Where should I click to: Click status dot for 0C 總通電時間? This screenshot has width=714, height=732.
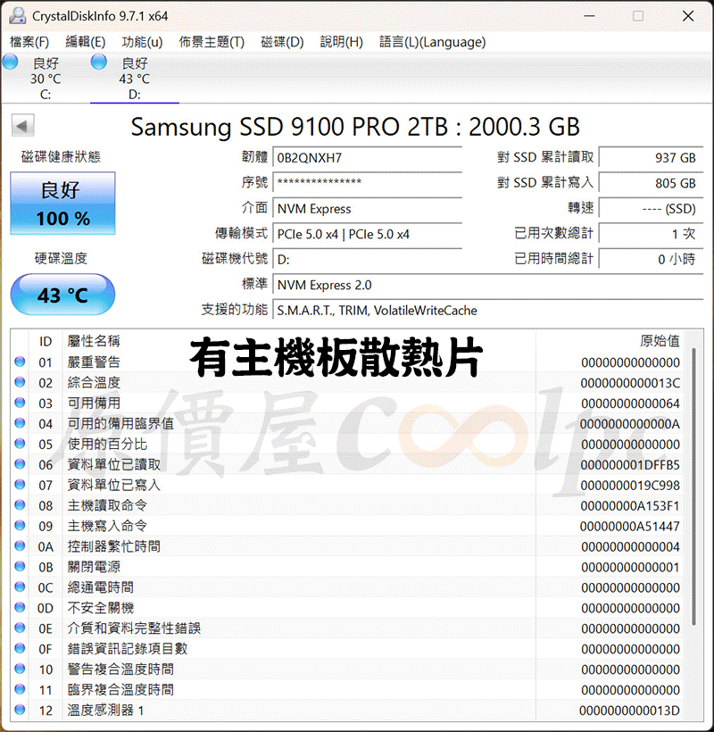(20, 586)
